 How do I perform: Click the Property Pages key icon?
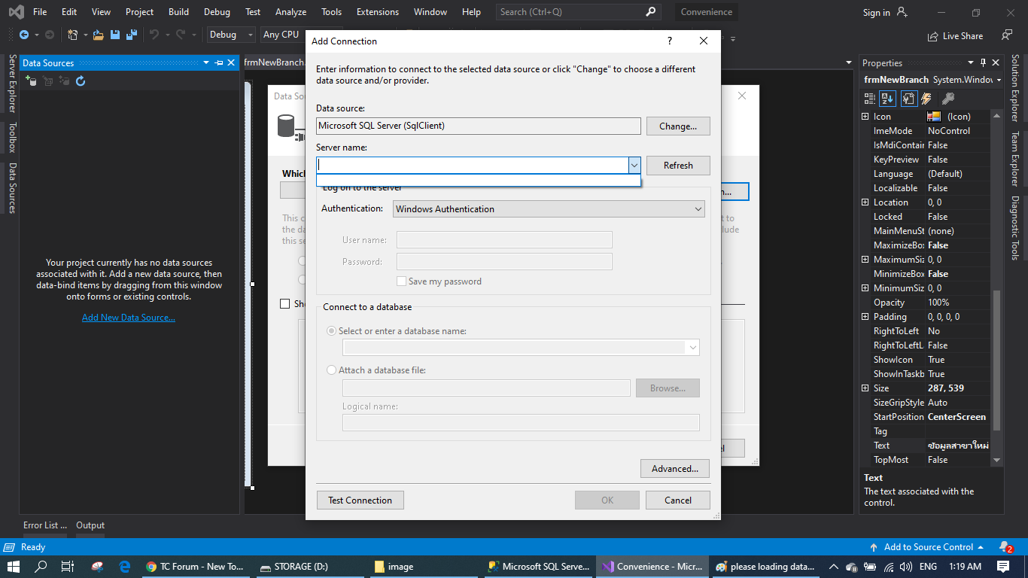(x=948, y=99)
